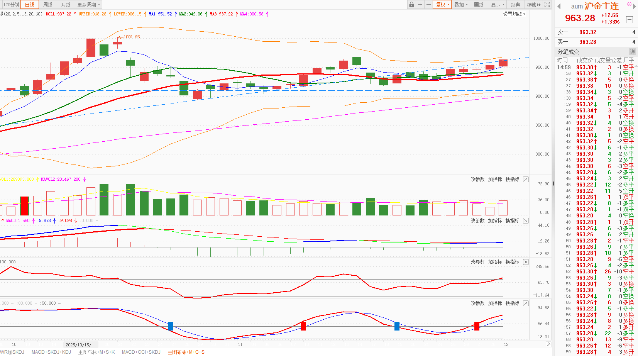638x356 pixels.
Task: Click the LOWER:906.15 Bollinger value
Action: pos(127,14)
